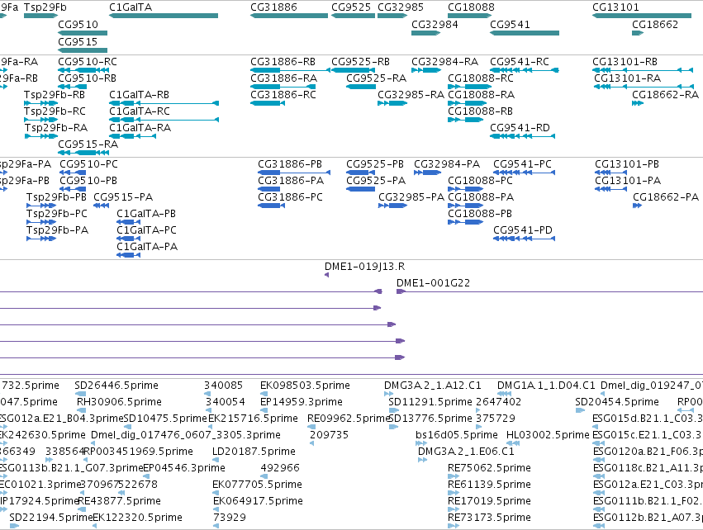Select protein CG9541-PC
The width and height of the screenshot is (703, 530).
pyautogui.click(x=524, y=173)
